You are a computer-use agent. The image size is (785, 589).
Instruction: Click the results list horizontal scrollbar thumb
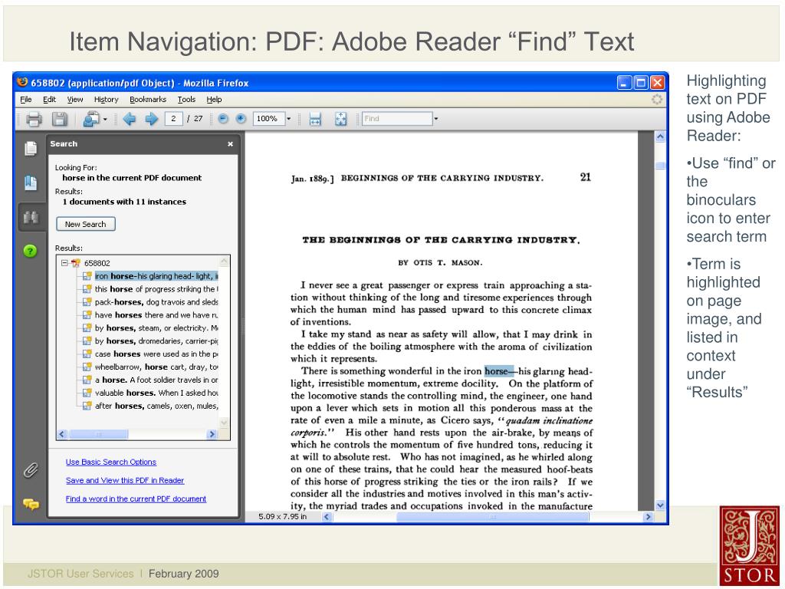pyautogui.click(x=98, y=434)
